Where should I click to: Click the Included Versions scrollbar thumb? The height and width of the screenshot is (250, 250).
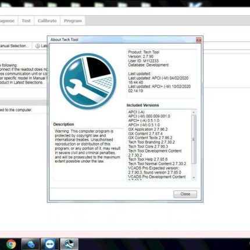click(194, 140)
